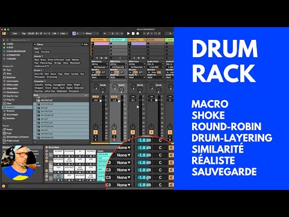The width and height of the screenshot is (289, 217).
Task: Click track 1 volume fader handle
Action: [101, 101]
